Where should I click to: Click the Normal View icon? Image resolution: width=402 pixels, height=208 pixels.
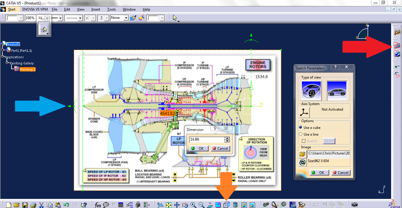210,205
